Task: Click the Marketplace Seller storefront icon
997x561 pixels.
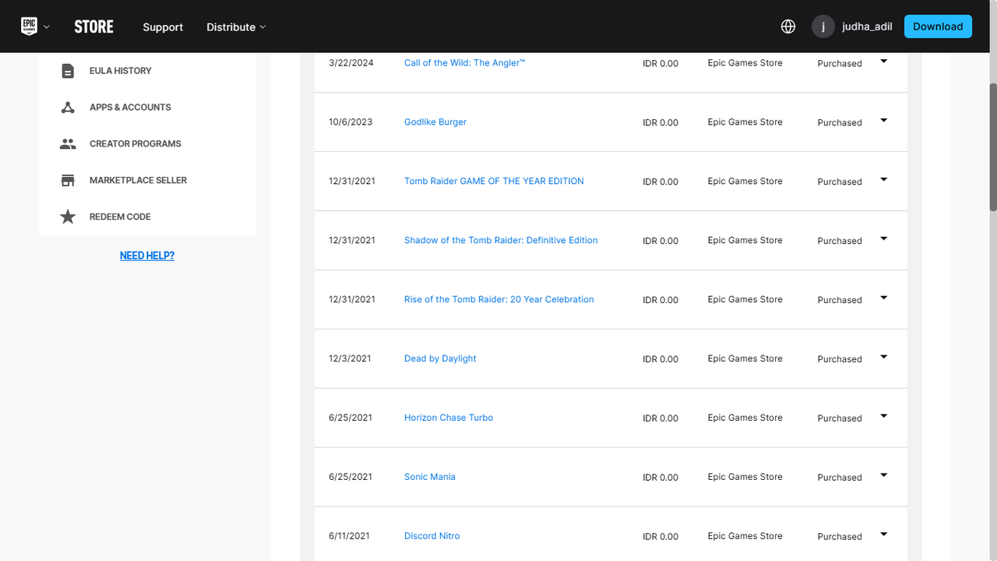Action: coord(68,181)
